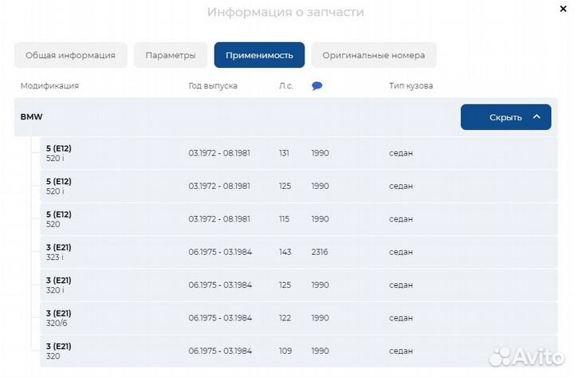574x377 pixels.
Task: Click the blue comment bubble column icon
Action: tap(316, 86)
